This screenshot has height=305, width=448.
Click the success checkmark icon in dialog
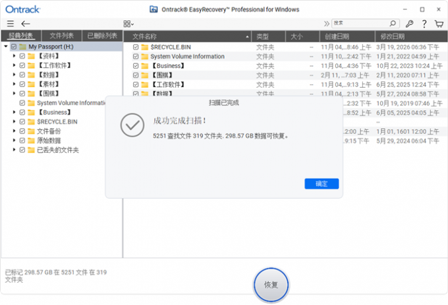click(x=132, y=125)
